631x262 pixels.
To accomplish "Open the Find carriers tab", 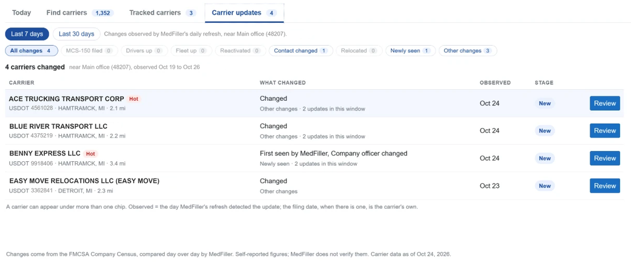I will click(80, 13).
